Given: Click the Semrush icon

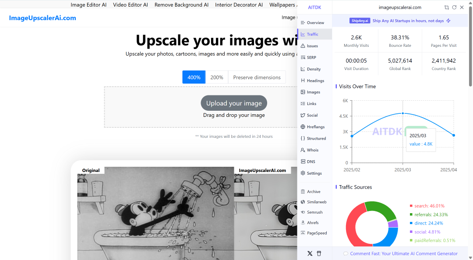Looking at the screenshot, I should click(x=303, y=212).
